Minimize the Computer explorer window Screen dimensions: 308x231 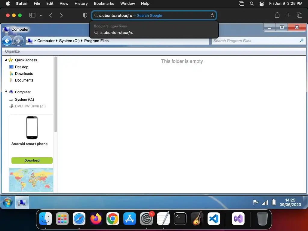[270, 27]
